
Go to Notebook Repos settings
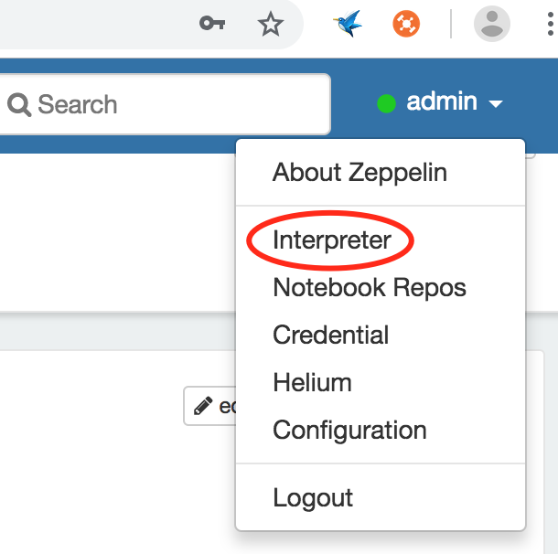pos(370,288)
